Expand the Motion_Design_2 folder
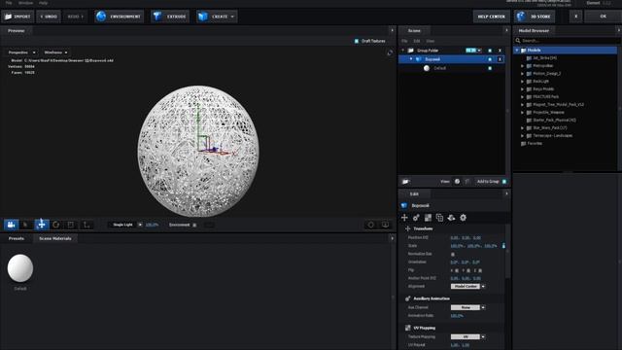The image size is (622, 350). coord(523,74)
